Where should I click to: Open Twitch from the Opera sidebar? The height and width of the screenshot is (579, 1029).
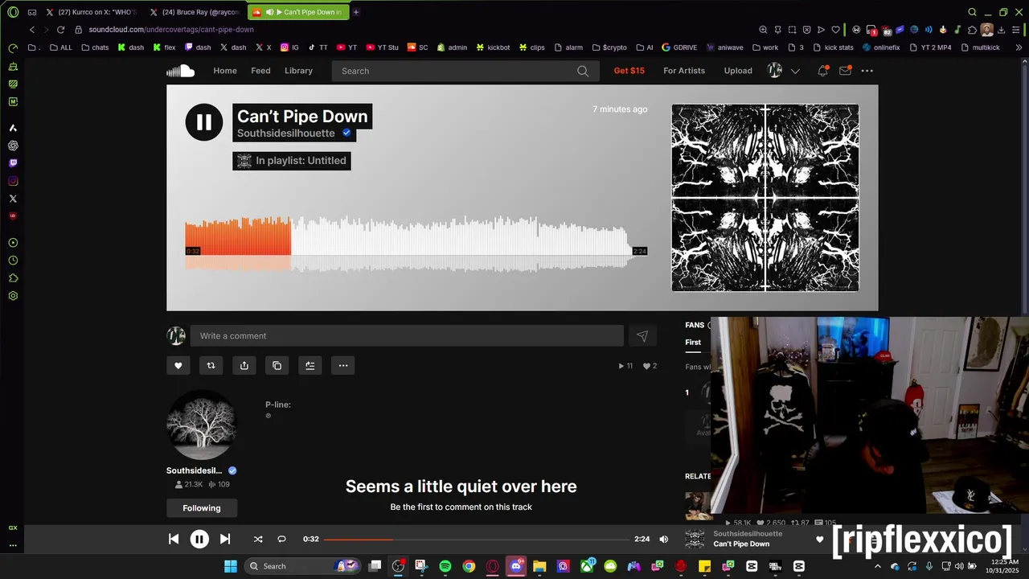click(13, 163)
